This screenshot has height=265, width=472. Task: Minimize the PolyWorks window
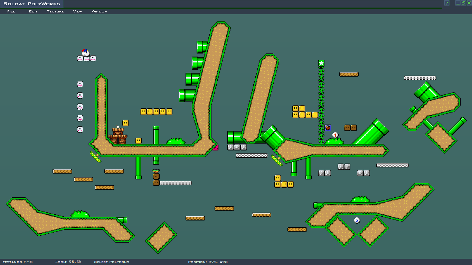[x=458, y=3]
